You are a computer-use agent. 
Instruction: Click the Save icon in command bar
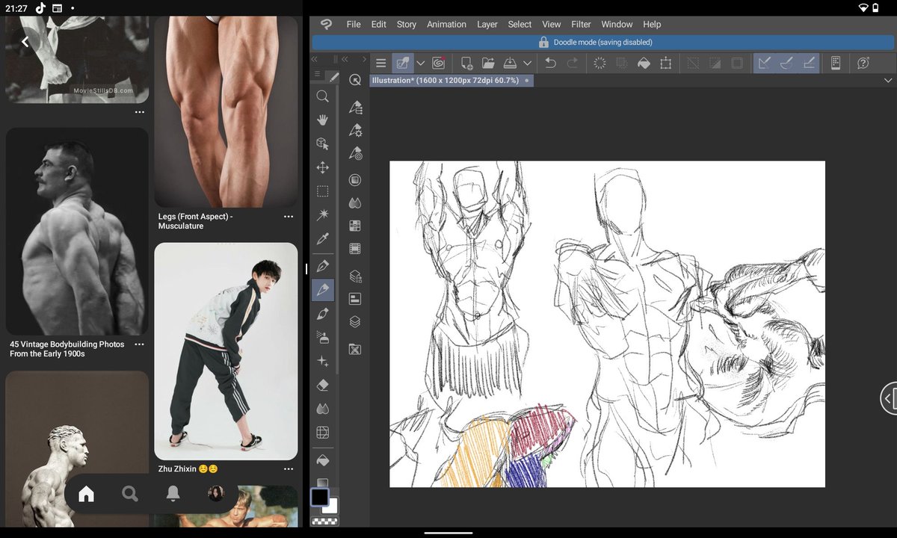511,64
